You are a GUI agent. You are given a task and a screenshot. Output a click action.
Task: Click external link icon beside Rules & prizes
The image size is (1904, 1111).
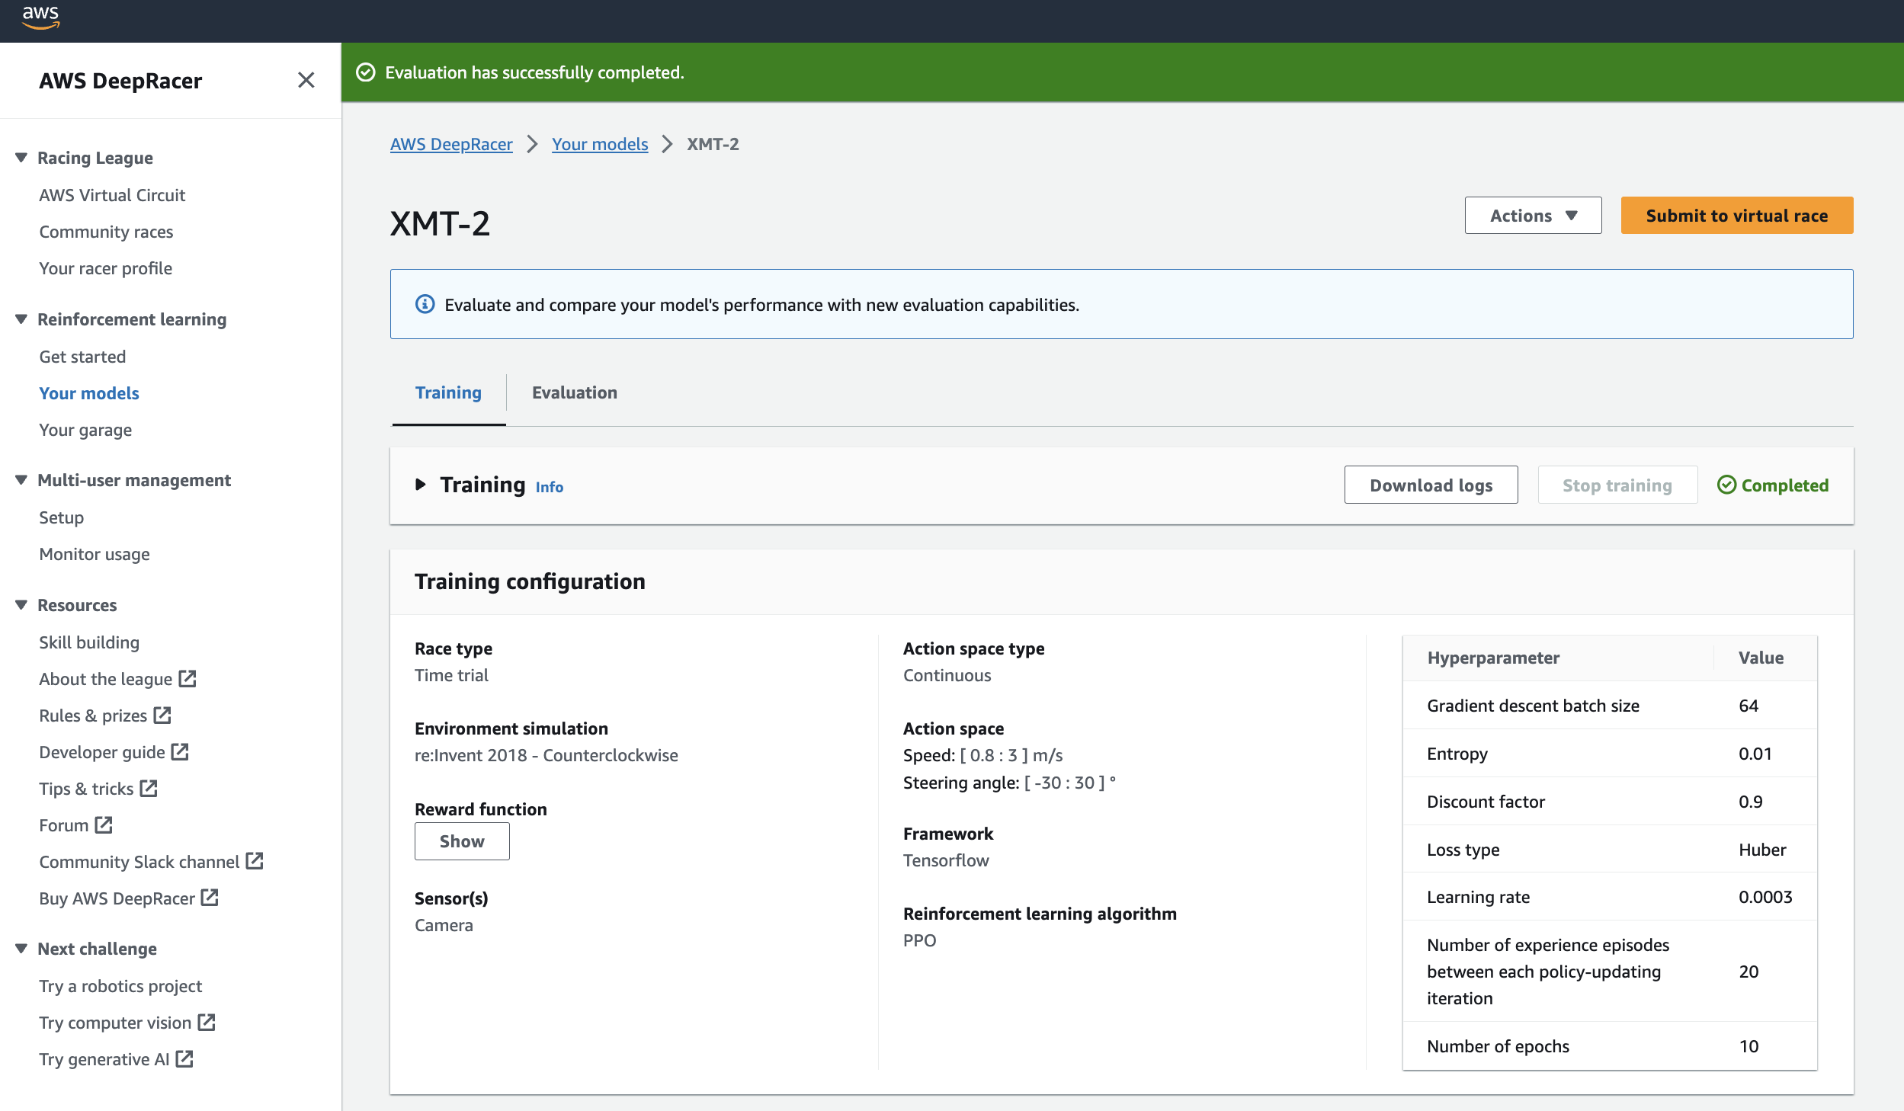pyautogui.click(x=162, y=715)
